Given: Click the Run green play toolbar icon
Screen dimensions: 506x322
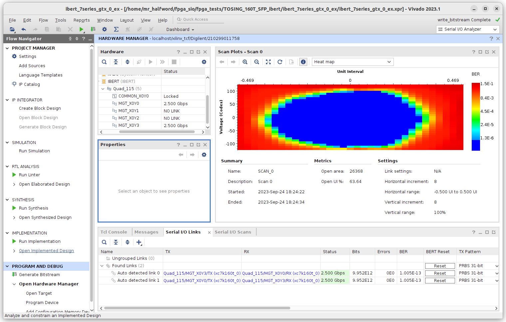Looking at the screenshot, I should (x=81, y=29).
